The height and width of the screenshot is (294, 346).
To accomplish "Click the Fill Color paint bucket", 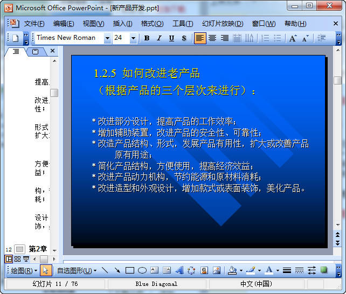I will [232, 270].
